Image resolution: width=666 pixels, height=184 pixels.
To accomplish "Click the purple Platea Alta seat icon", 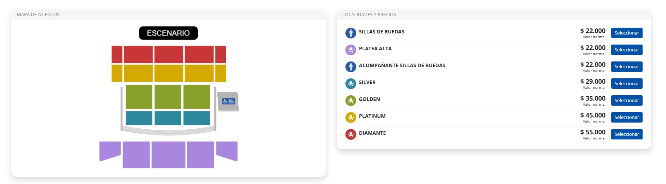I will coord(350,50).
